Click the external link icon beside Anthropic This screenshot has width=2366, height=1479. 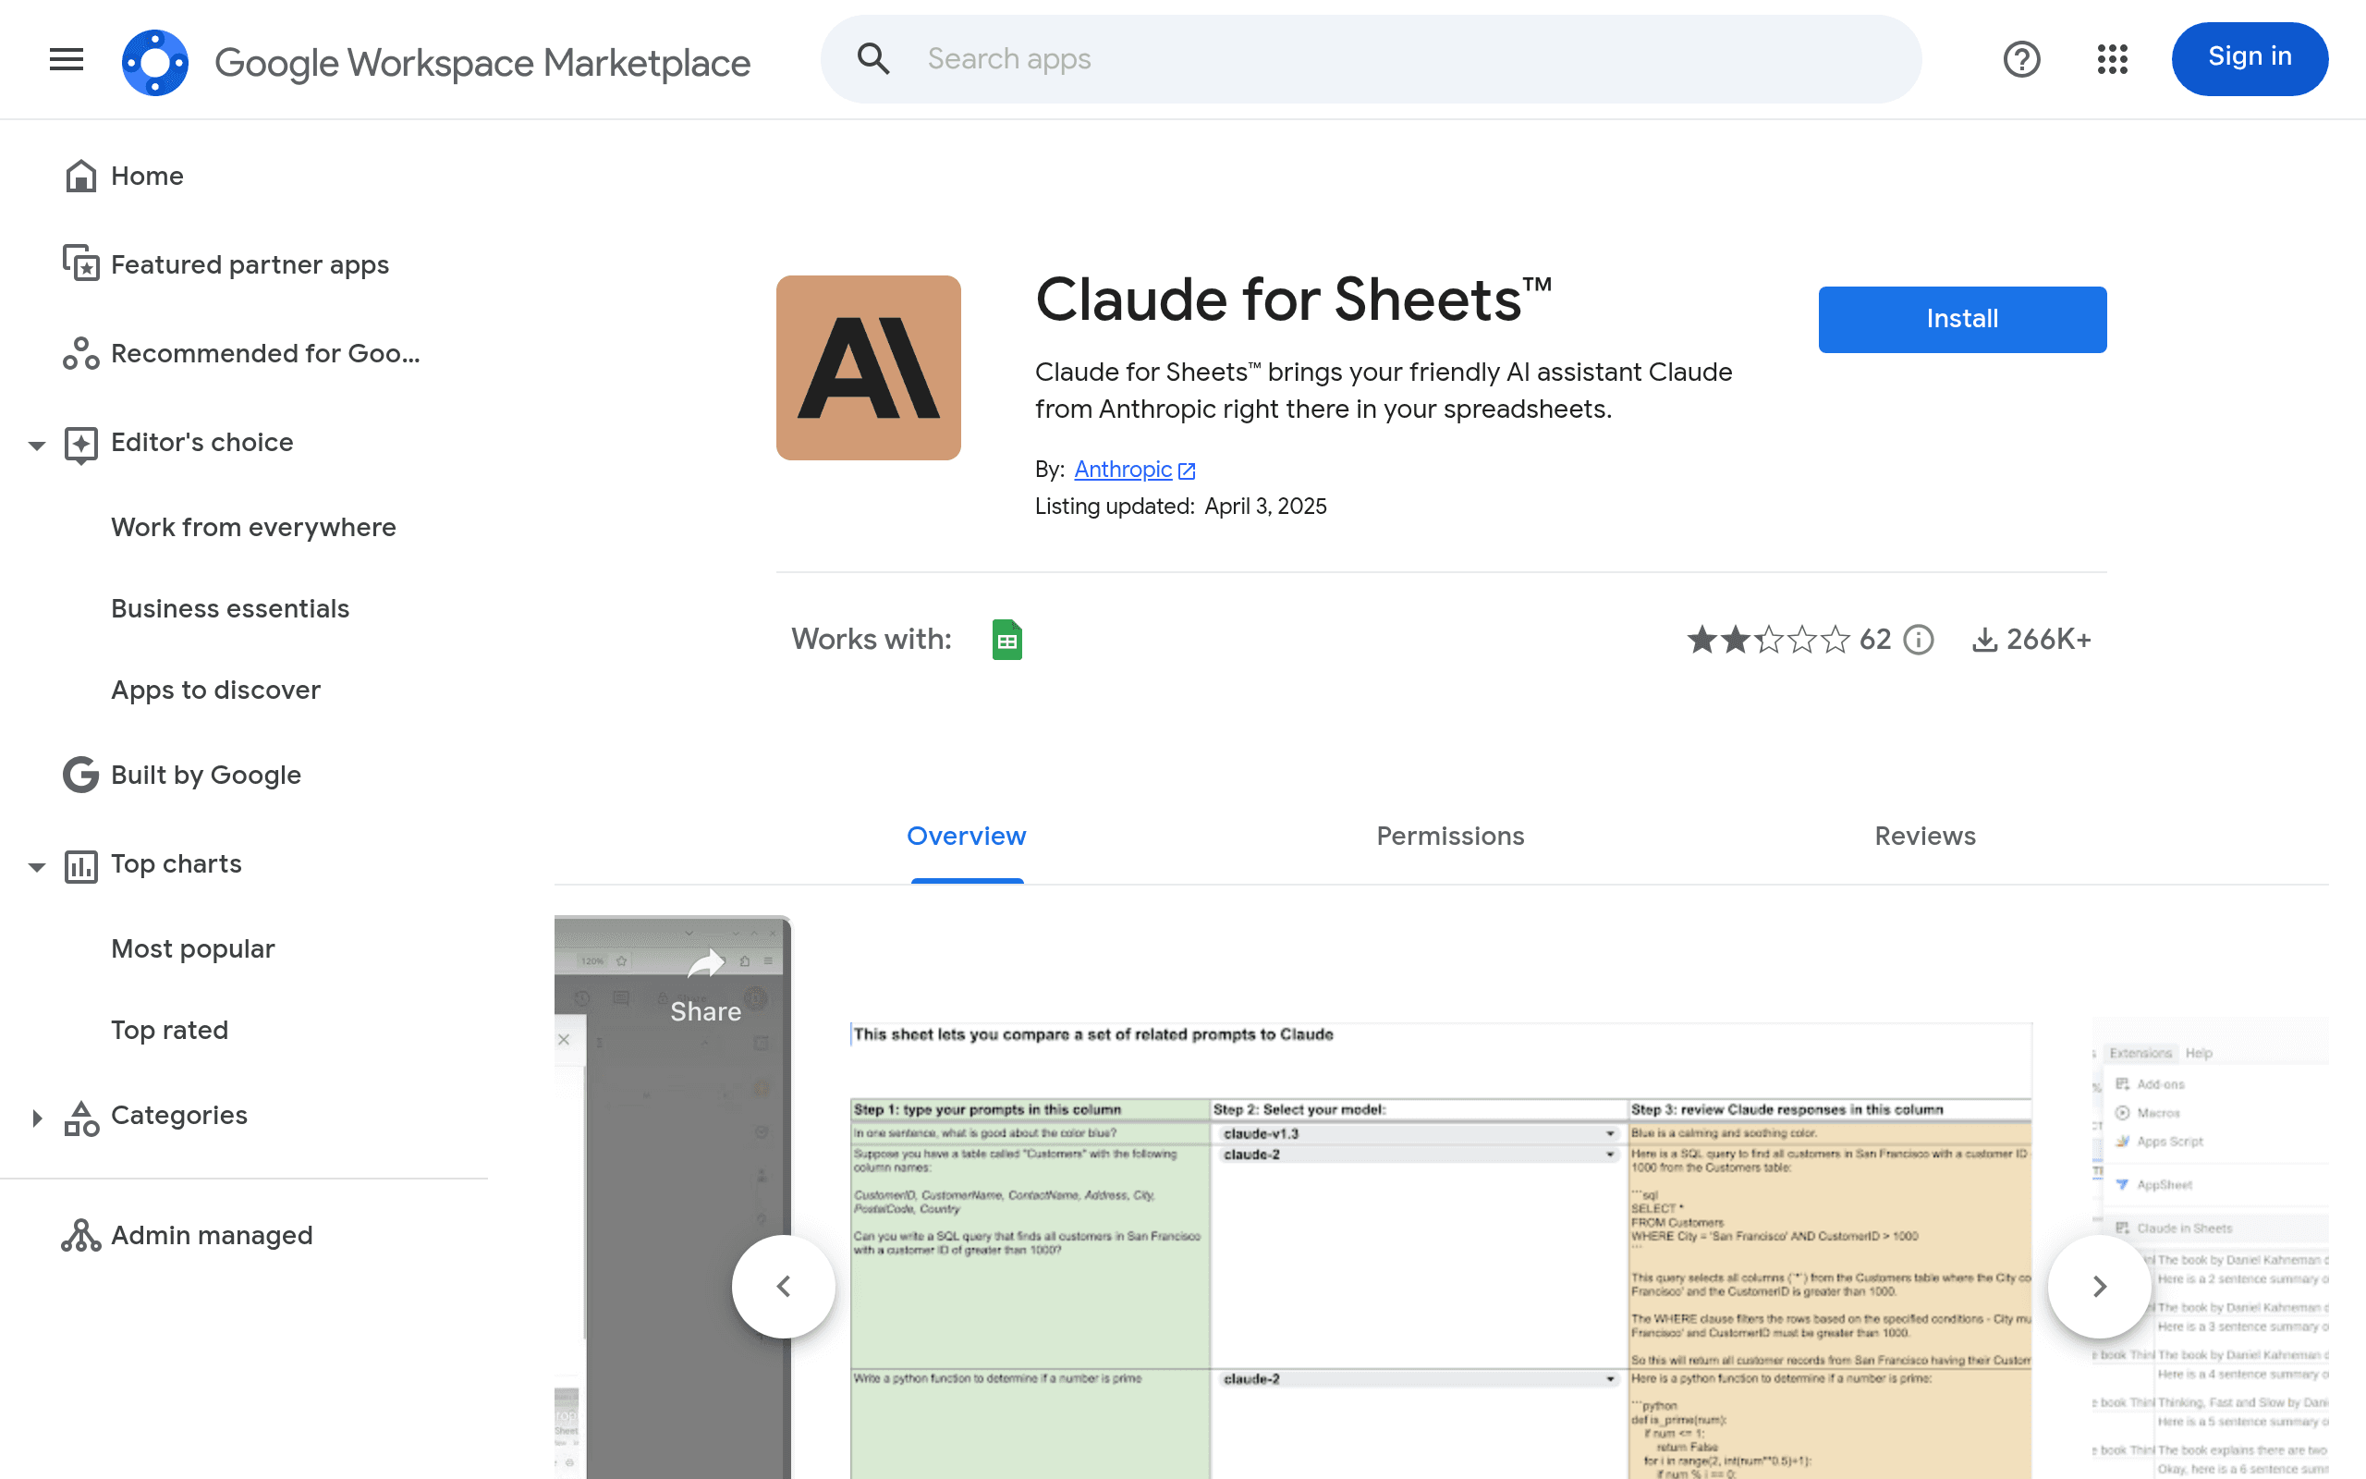click(1186, 471)
